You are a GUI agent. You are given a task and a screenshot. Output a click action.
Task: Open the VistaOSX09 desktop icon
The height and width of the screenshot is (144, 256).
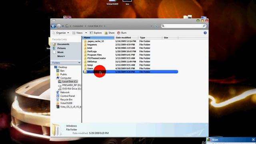[112, 2]
